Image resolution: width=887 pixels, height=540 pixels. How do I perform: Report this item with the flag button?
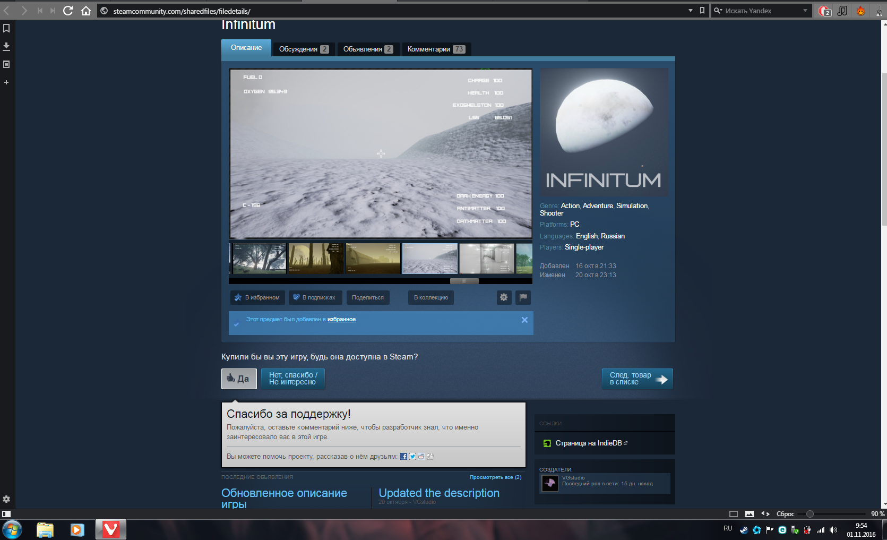(523, 297)
